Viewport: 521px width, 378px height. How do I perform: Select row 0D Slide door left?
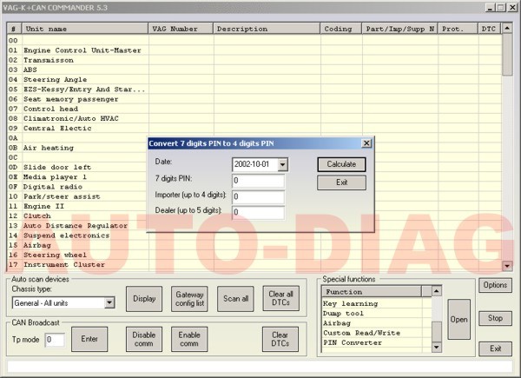(77, 167)
